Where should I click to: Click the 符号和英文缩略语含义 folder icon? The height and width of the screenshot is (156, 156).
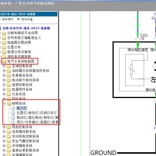pos(4,38)
